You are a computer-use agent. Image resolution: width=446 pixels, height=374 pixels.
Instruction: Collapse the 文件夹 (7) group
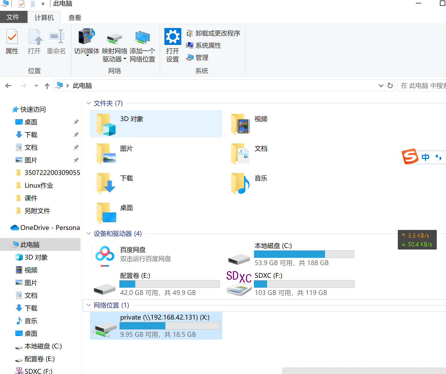click(89, 103)
